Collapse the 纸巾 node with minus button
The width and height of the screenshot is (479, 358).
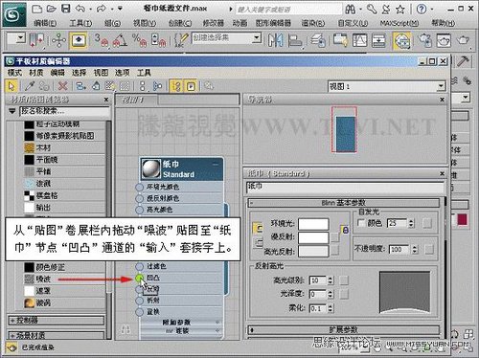click(216, 165)
